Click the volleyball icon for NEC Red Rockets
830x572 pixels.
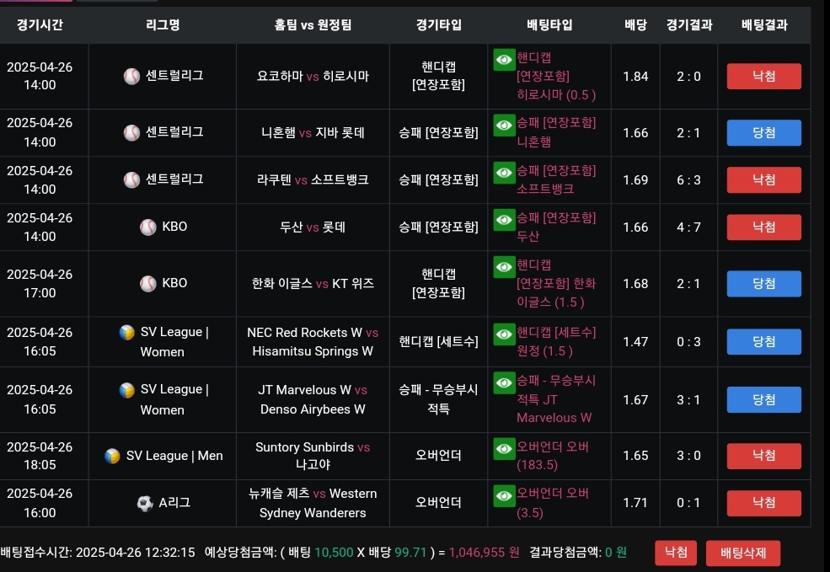point(127,332)
